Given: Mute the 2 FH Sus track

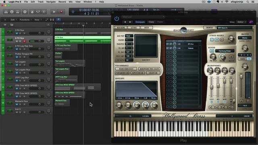Looking at the screenshot, I should pyautogui.click(x=17, y=33).
